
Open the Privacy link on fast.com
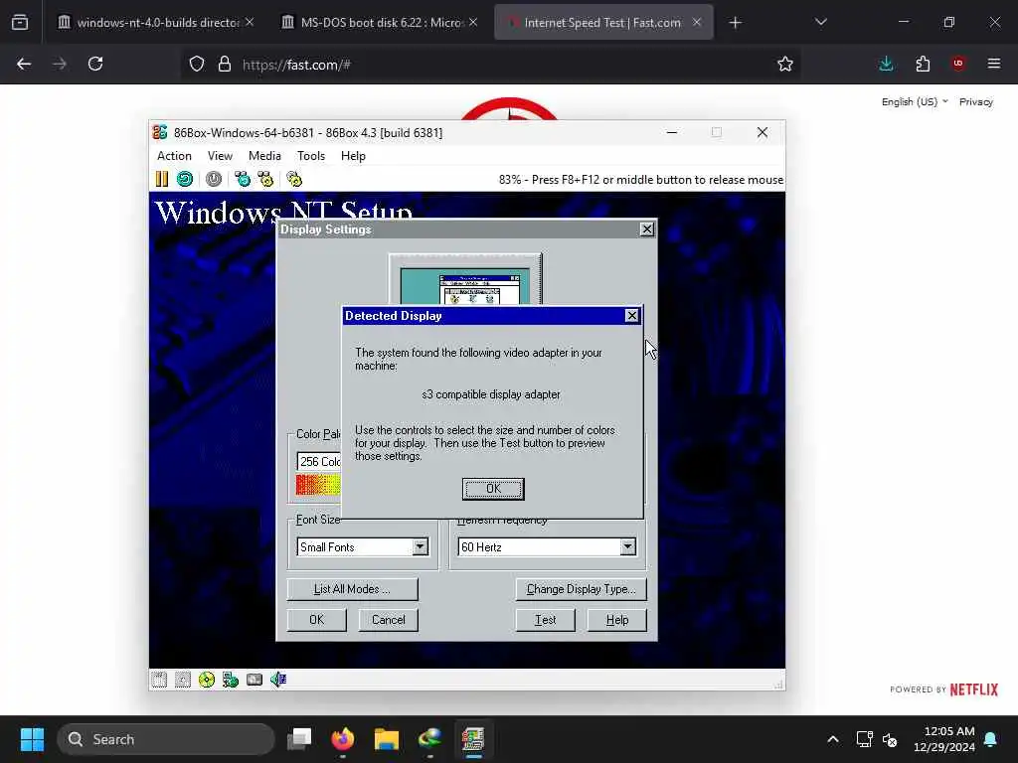click(x=976, y=102)
